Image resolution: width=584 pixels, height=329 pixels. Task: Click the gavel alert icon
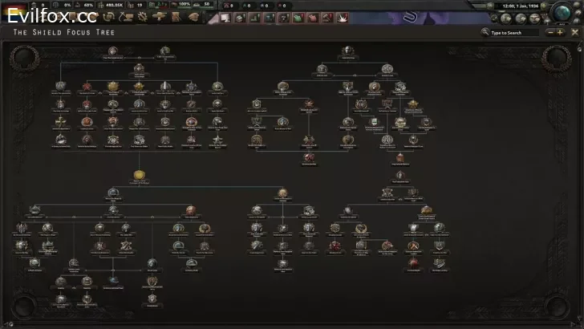coord(327,18)
